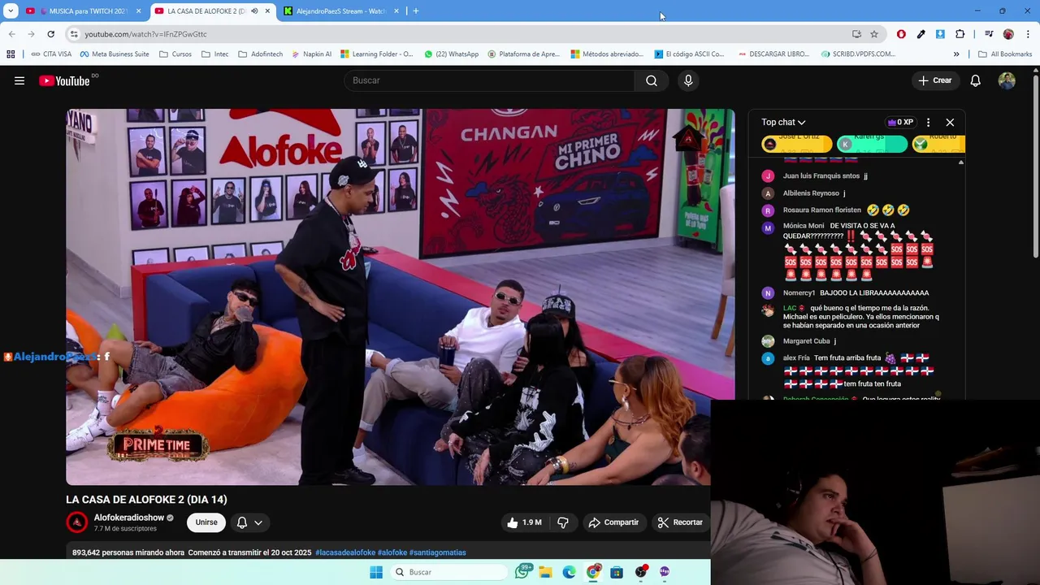Open OBS Studio from the taskbar

641,572
